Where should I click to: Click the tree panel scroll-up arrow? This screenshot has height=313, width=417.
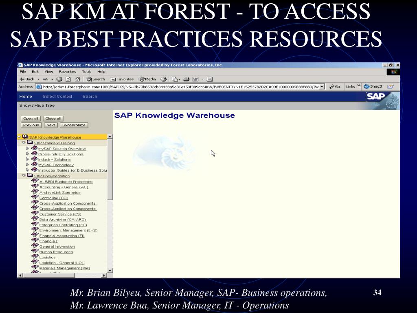[x=110, y=137]
